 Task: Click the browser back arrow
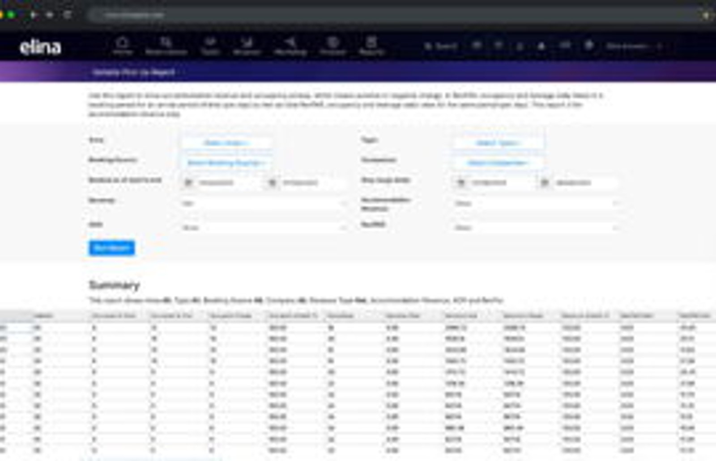(x=33, y=15)
